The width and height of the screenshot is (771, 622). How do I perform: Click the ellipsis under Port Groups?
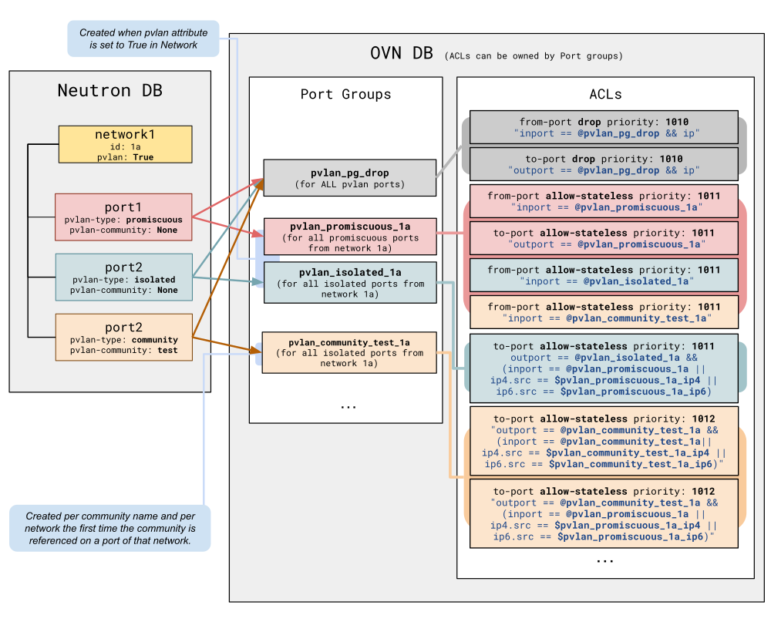[348, 407]
